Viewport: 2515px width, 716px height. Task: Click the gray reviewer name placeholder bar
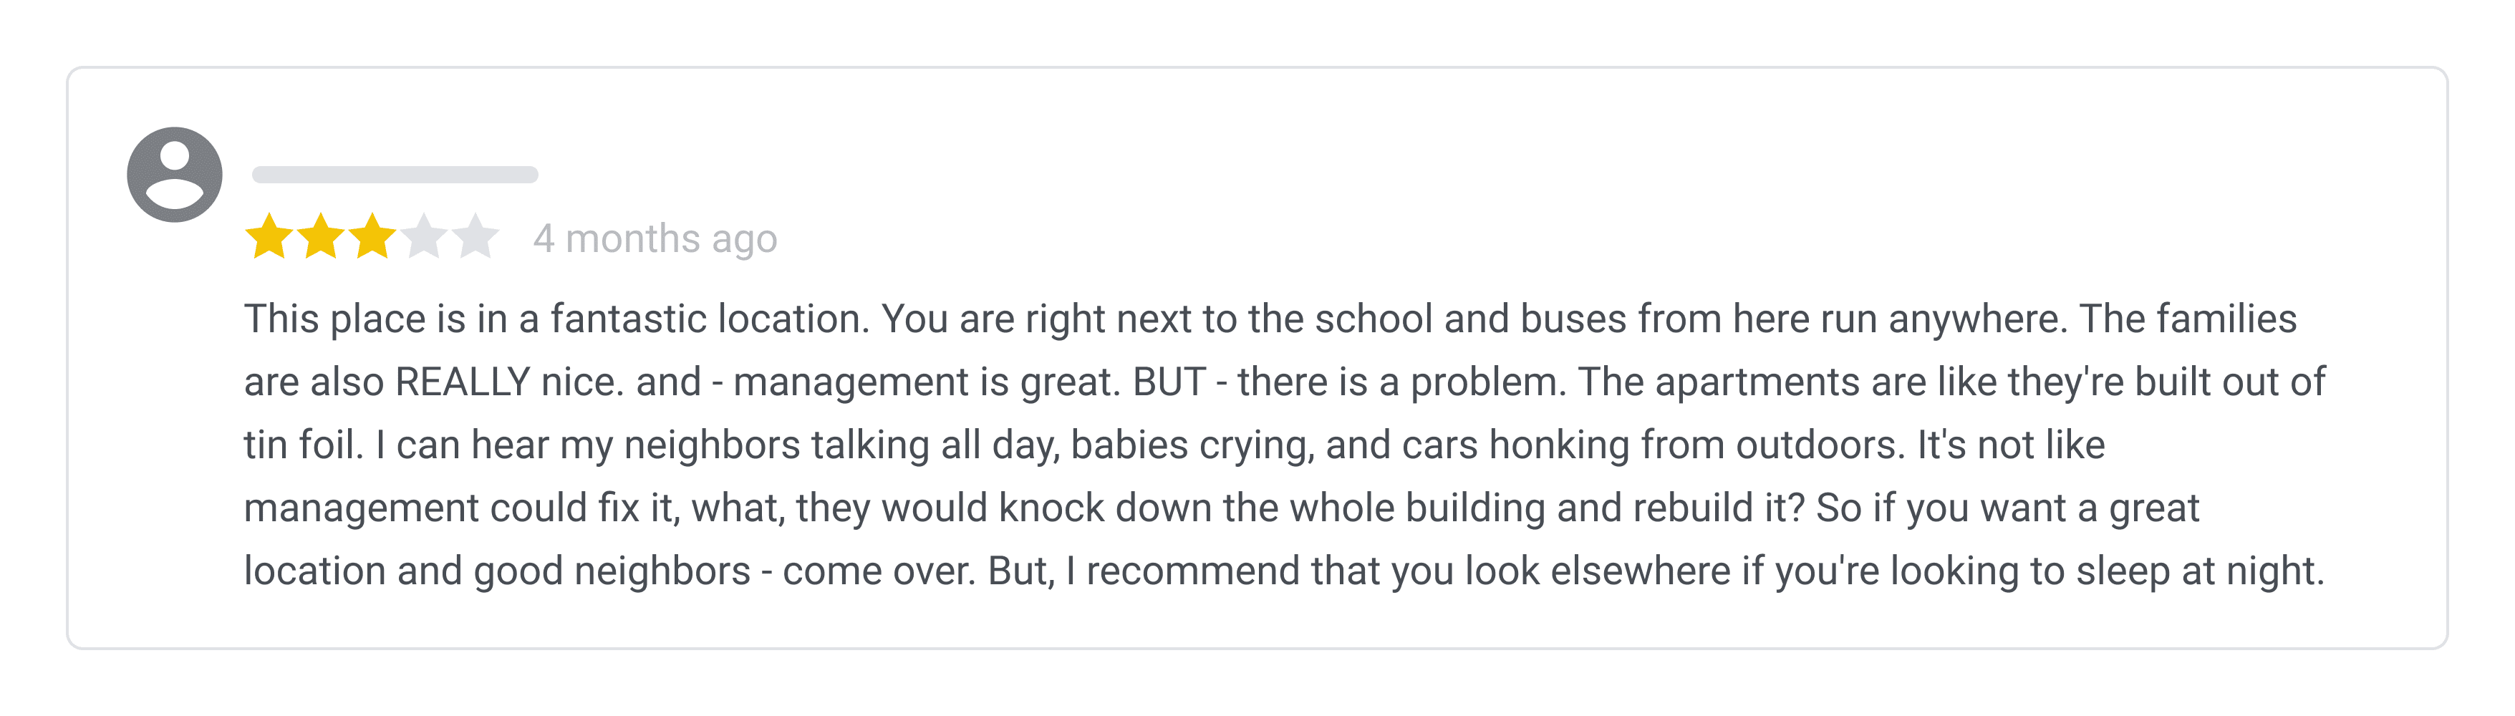(395, 174)
